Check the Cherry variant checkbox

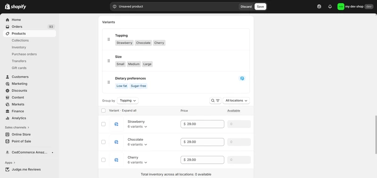(103, 160)
